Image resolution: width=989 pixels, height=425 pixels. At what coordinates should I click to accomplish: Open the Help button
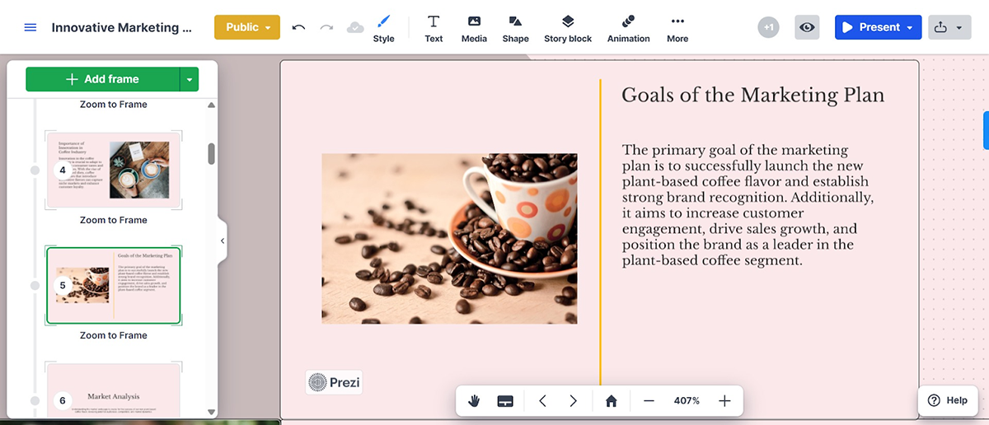pyautogui.click(x=948, y=400)
